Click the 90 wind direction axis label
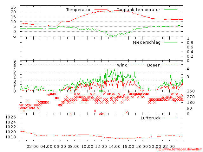This screenshot has width=203, height=152. point(189,108)
